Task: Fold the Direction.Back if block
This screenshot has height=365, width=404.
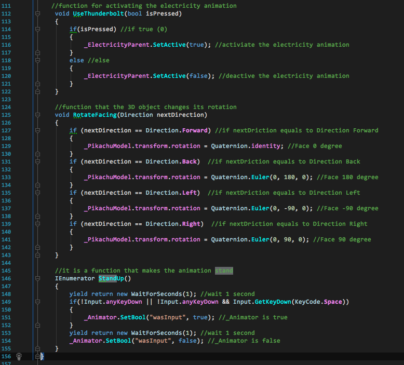Action: click(x=37, y=161)
